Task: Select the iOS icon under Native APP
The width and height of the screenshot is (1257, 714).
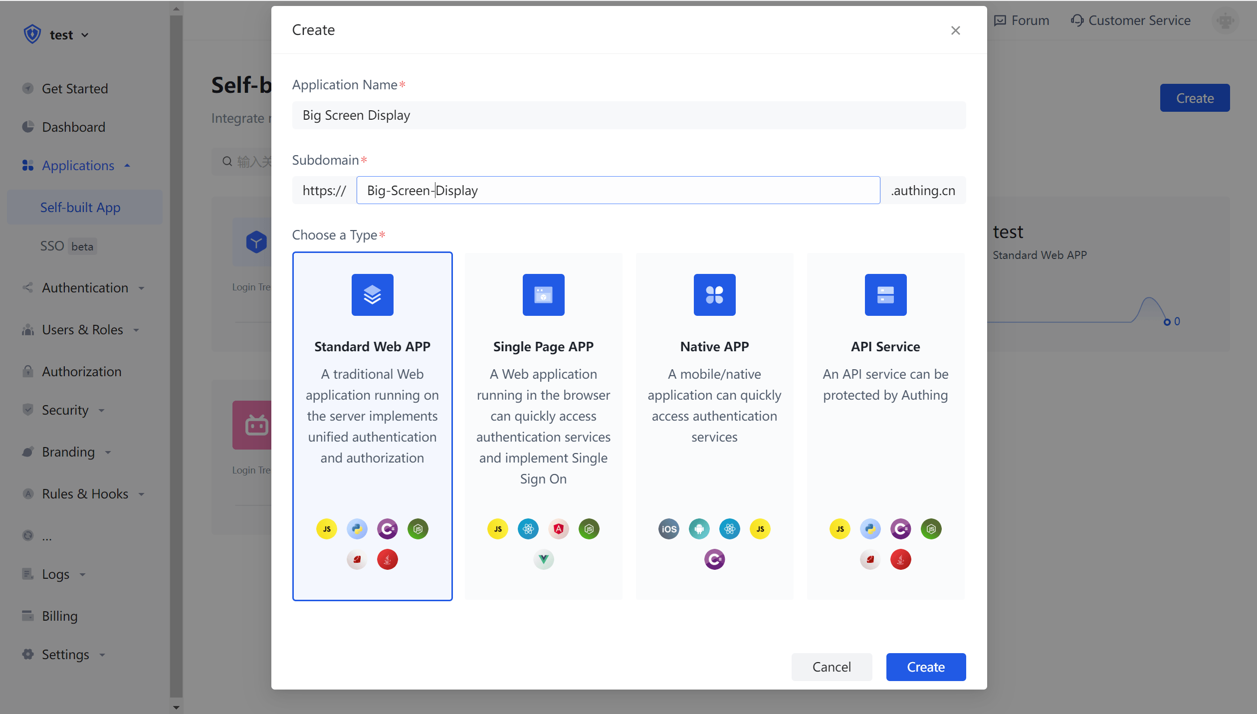Action: [x=668, y=529]
